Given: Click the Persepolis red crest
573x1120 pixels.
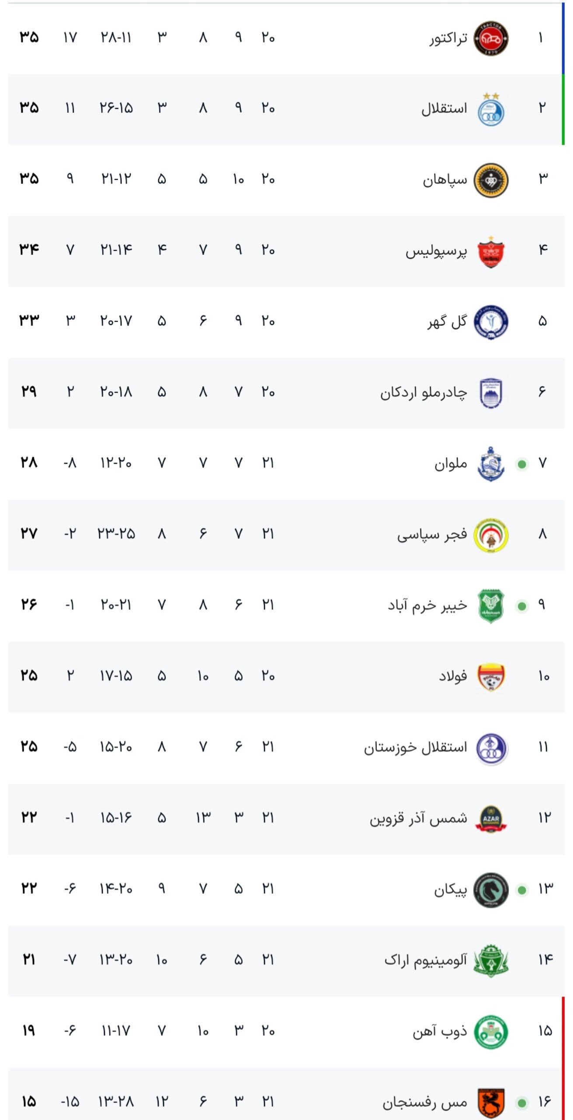Looking at the screenshot, I should click(491, 252).
